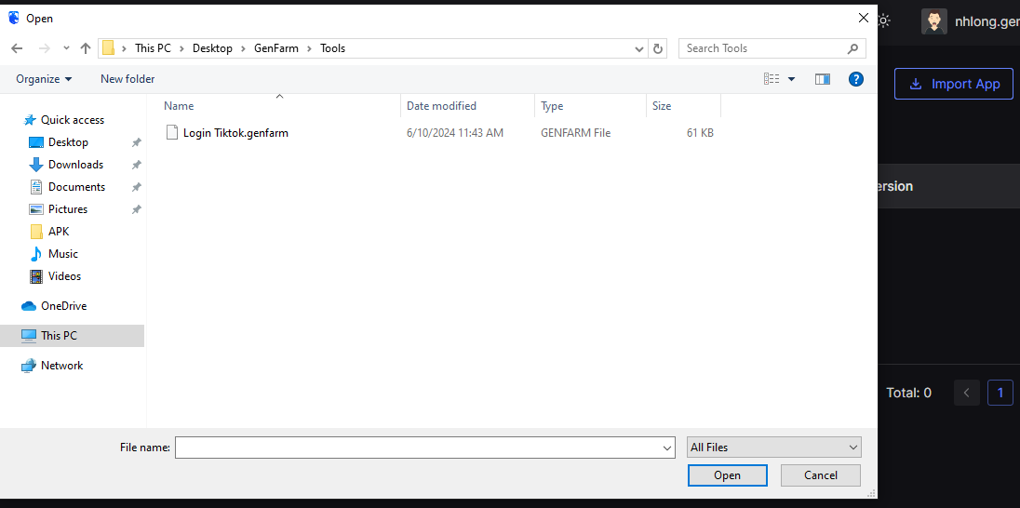The height and width of the screenshot is (508, 1020).
Task: Sort by Type column header
Action: pos(552,106)
